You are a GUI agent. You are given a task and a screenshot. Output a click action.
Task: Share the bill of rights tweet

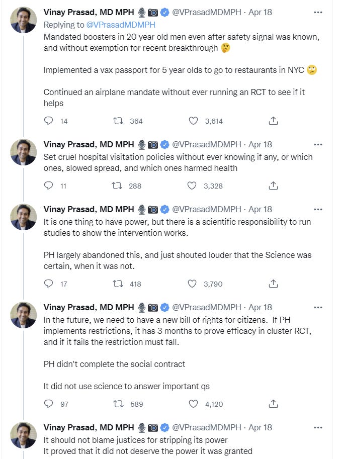click(x=273, y=403)
